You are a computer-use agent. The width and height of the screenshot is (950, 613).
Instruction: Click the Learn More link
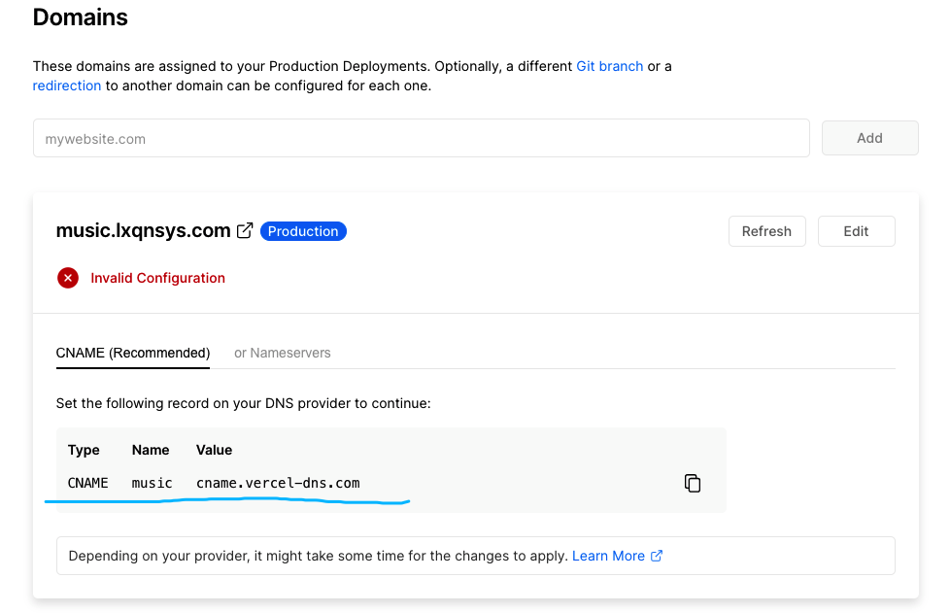click(x=608, y=556)
